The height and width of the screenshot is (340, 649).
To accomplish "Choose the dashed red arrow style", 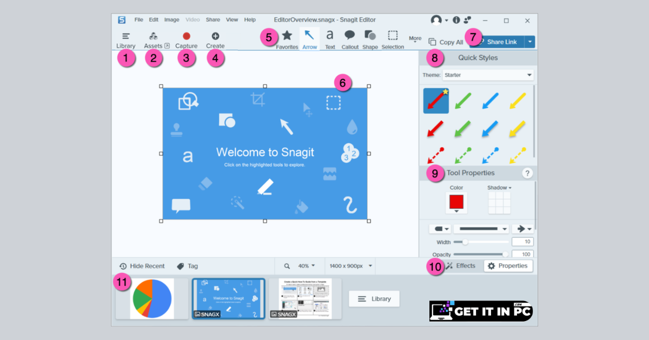I will pos(436,154).
